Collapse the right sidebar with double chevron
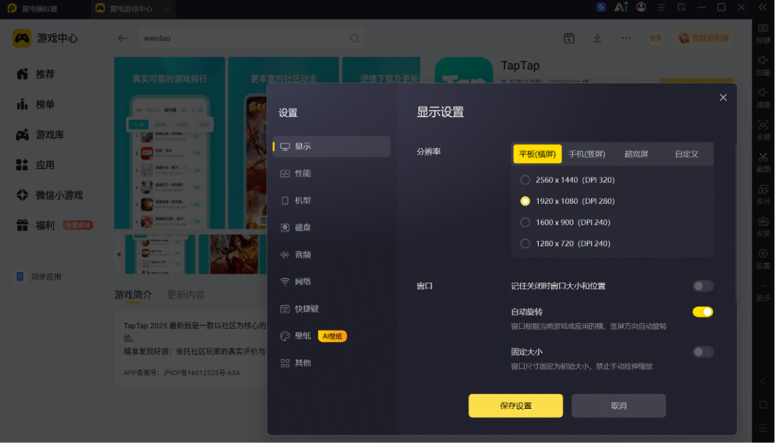 [763, 7]
